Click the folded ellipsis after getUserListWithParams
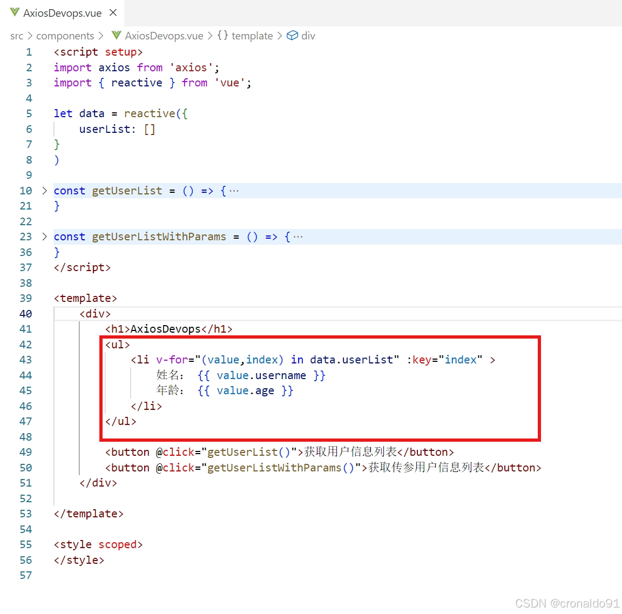622x614 pixels. click(x=298, y=237)
